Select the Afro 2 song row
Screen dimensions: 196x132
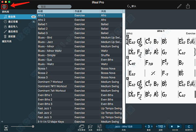80,20
